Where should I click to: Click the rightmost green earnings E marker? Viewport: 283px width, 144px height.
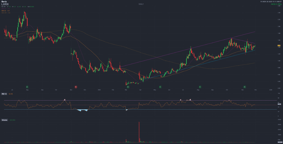pyautogui.click(x=244, y=87)
